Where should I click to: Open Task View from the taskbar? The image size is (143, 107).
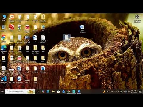click(38, 92)
